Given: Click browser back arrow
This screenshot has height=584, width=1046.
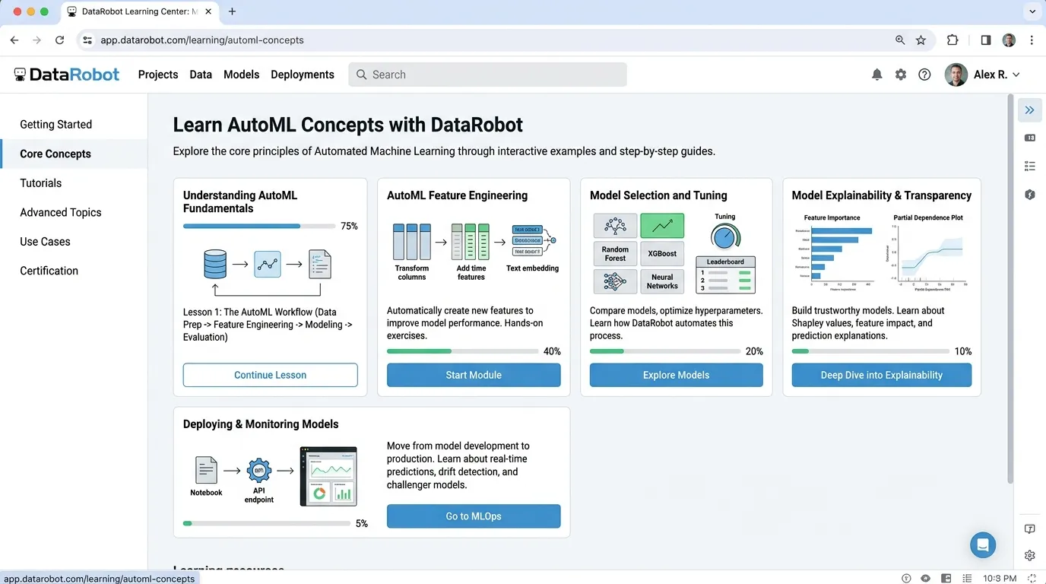Looking at the screenshot, I should [x=14, y=40].
